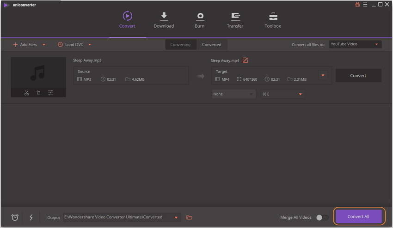
Task: Open output folder with the folder icon
Action: coord(189,217)
